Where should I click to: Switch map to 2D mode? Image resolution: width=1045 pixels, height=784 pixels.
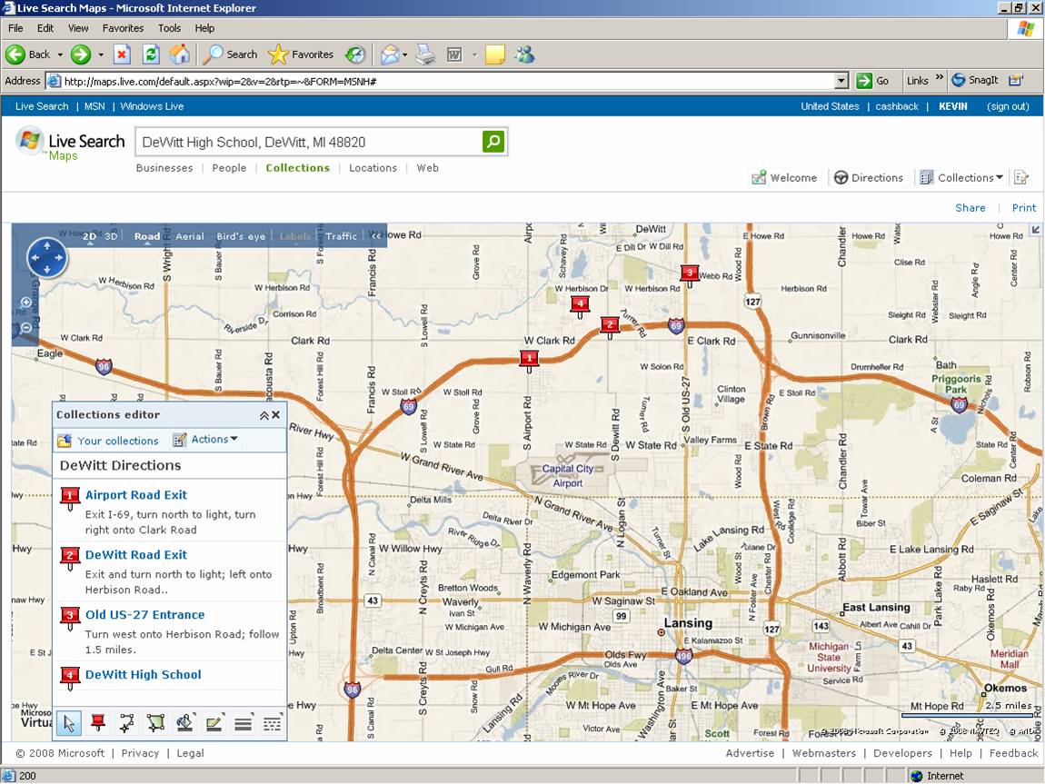click(x=89, y=236)
